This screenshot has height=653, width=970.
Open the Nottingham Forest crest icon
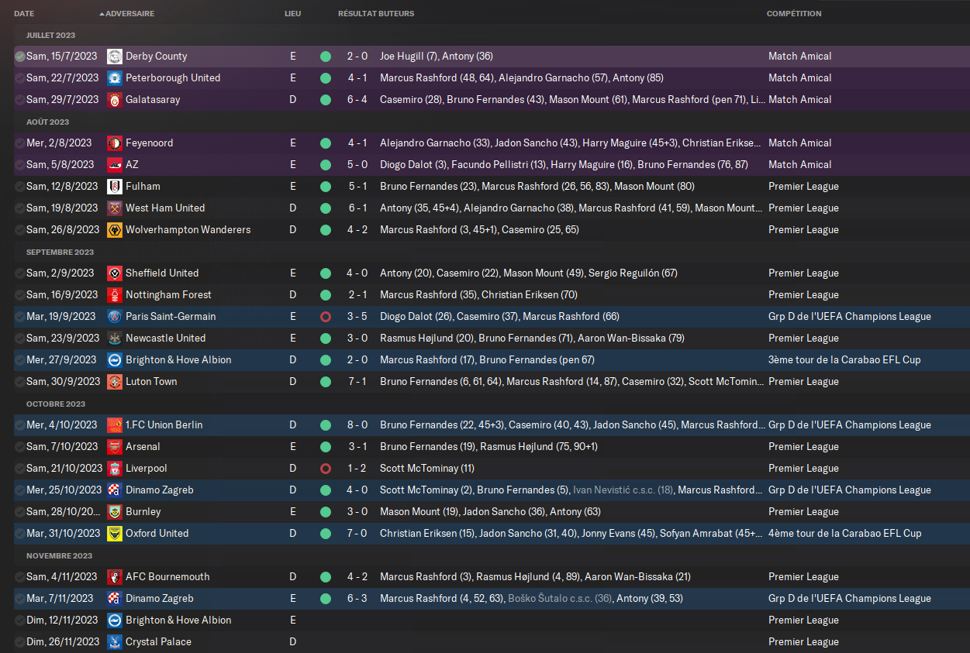(115, 295)
